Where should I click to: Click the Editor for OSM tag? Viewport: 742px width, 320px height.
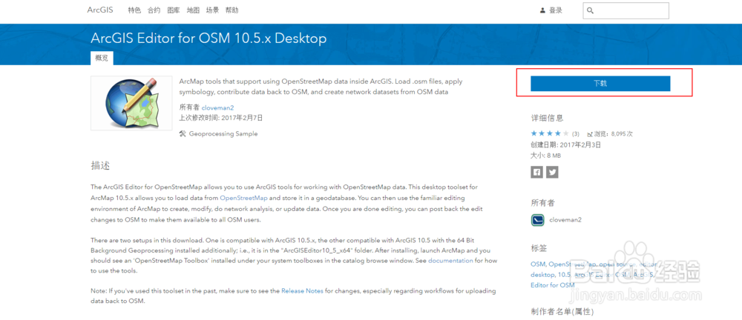[553, 285]
